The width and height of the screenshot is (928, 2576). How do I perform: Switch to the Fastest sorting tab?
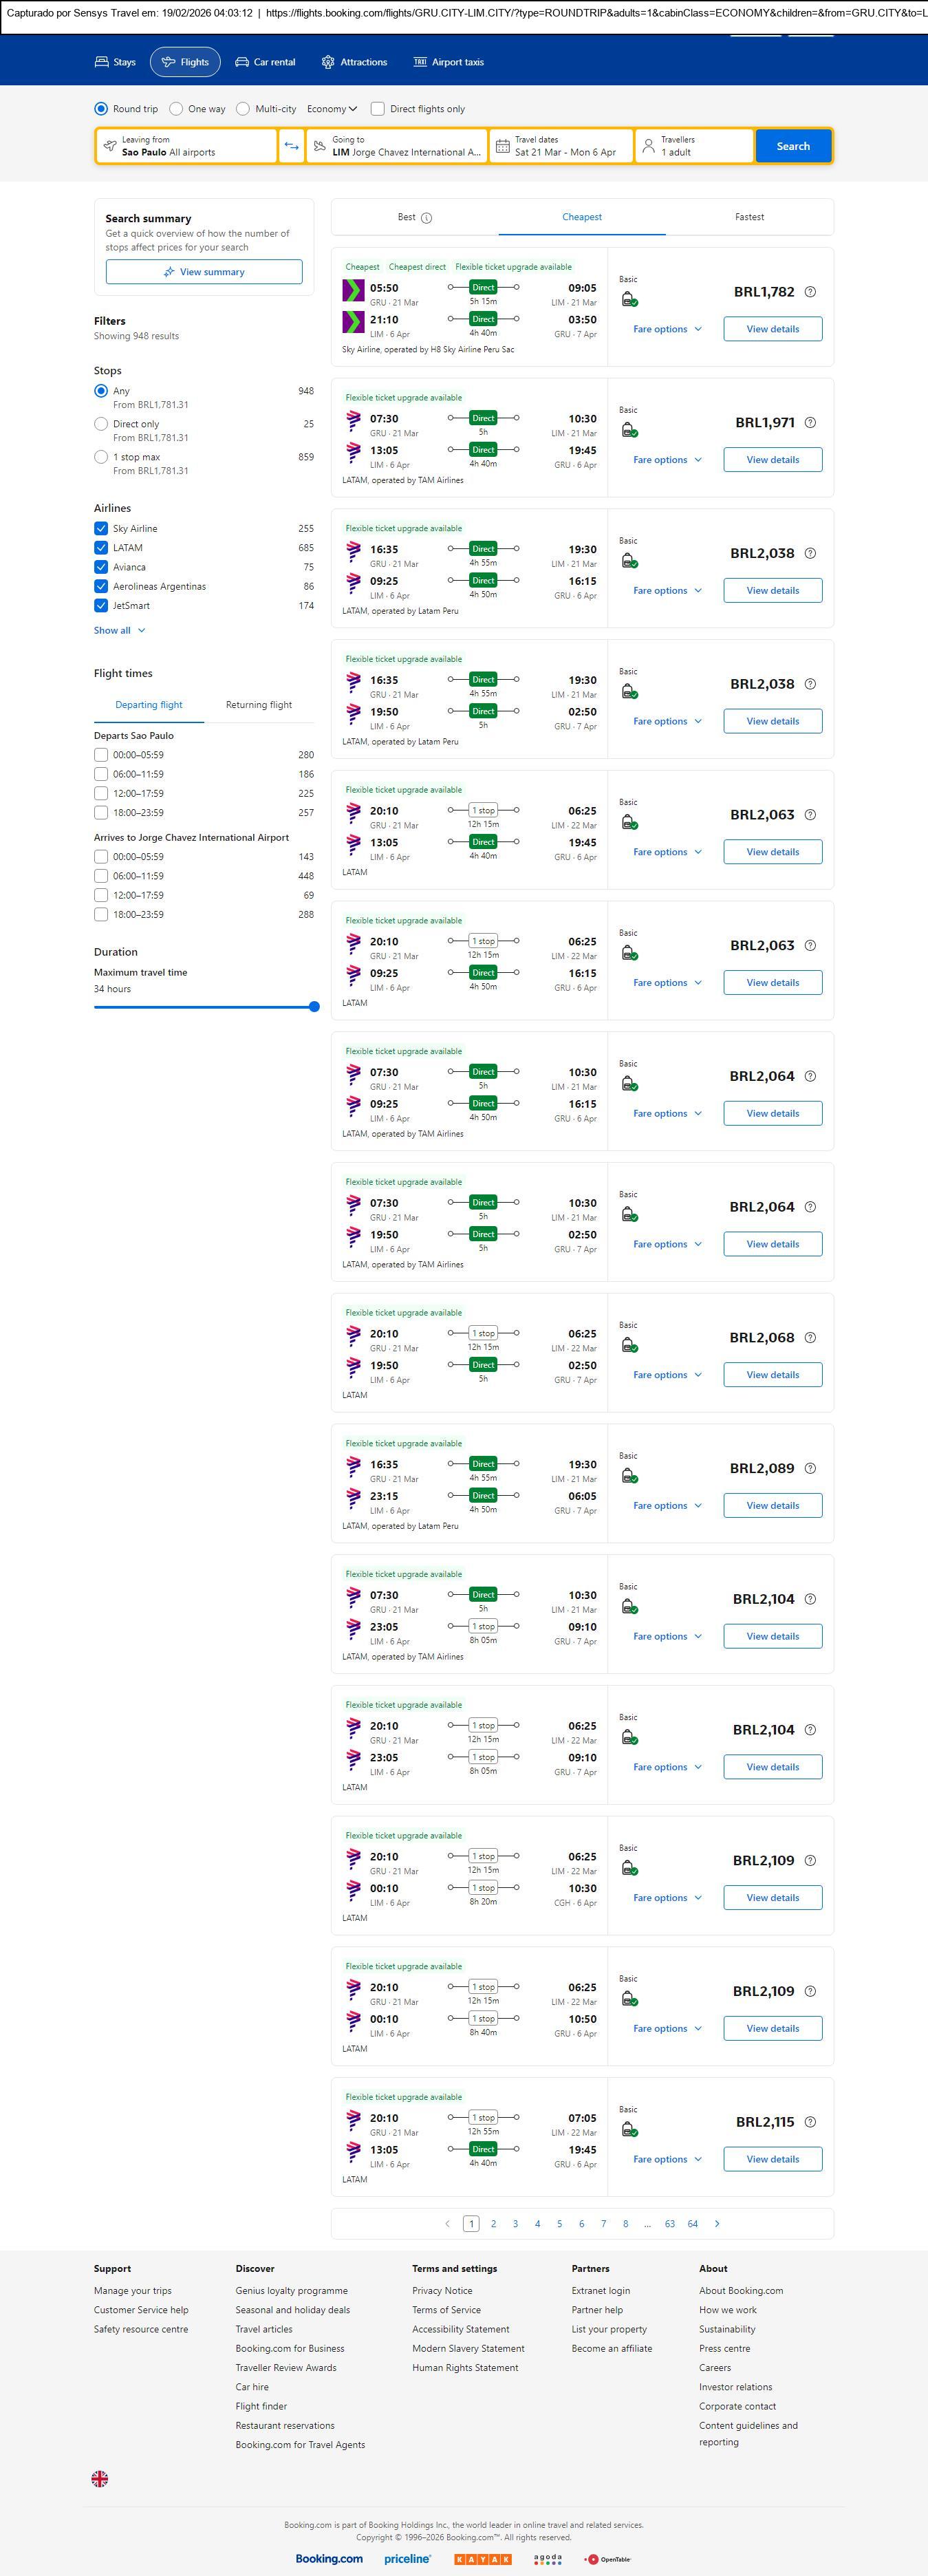click(x=749, y=217)
